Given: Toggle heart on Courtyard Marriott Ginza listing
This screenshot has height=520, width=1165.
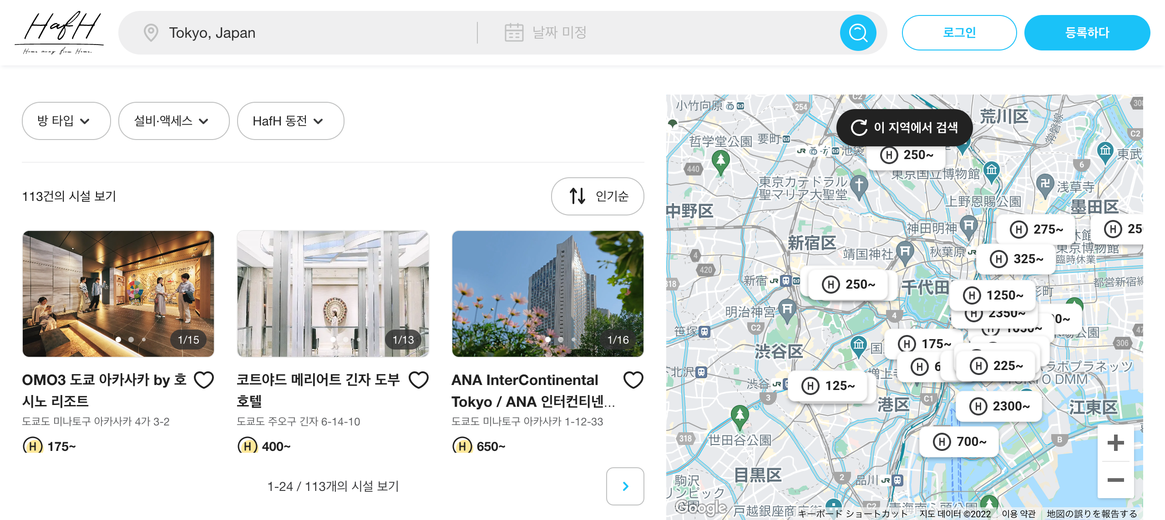Looking at the screenshot, I should [418, 380].
